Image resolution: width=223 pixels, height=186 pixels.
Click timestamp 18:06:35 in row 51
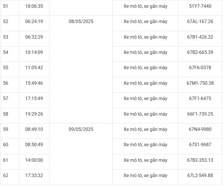(34, 6)
